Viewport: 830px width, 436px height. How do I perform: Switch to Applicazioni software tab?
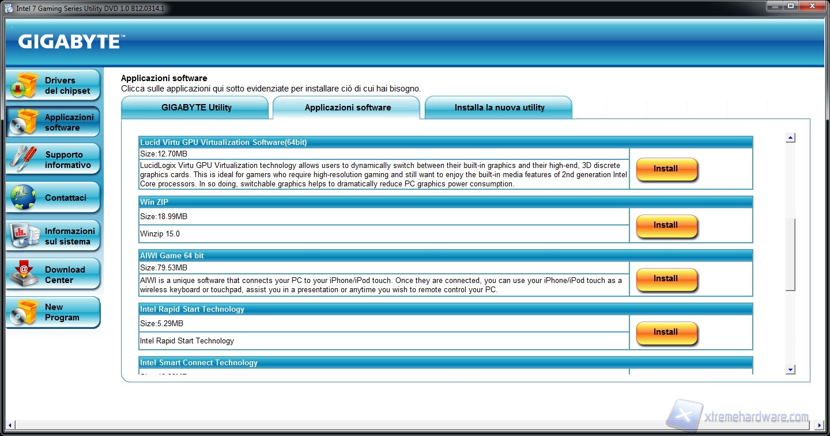(x=348, y=108)
